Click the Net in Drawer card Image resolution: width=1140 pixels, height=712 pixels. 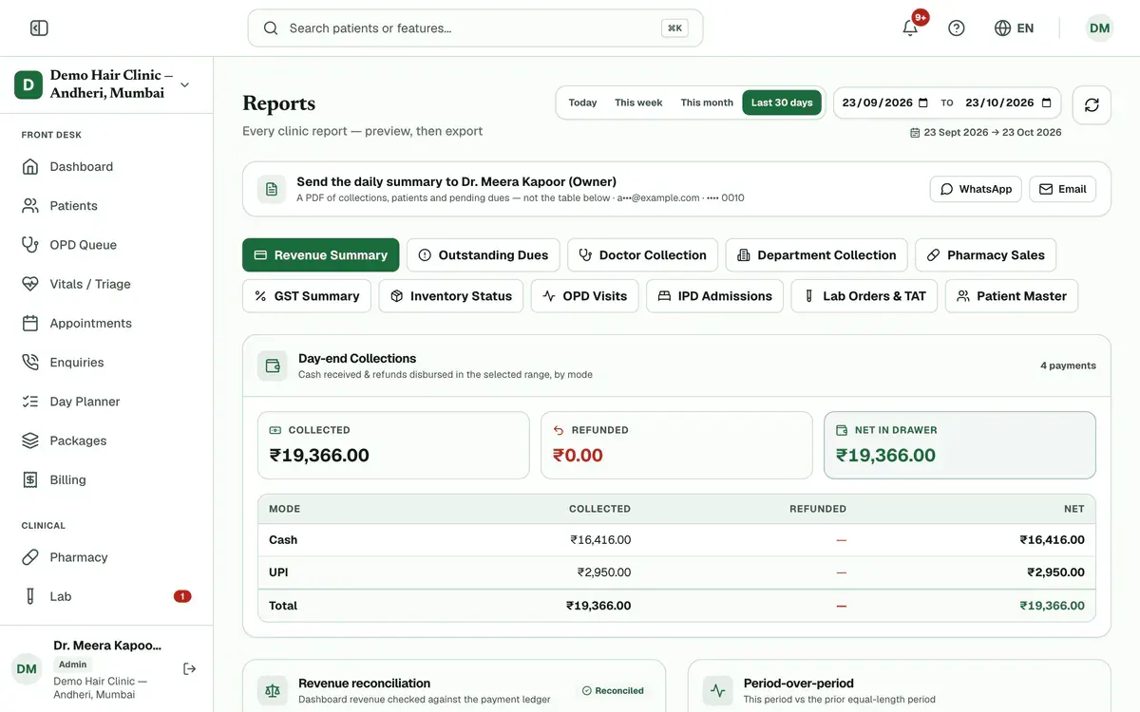coord(959,445)
